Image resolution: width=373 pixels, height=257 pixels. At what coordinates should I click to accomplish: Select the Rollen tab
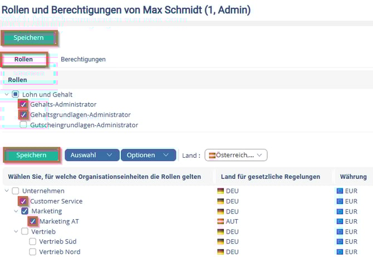[23, 59]
